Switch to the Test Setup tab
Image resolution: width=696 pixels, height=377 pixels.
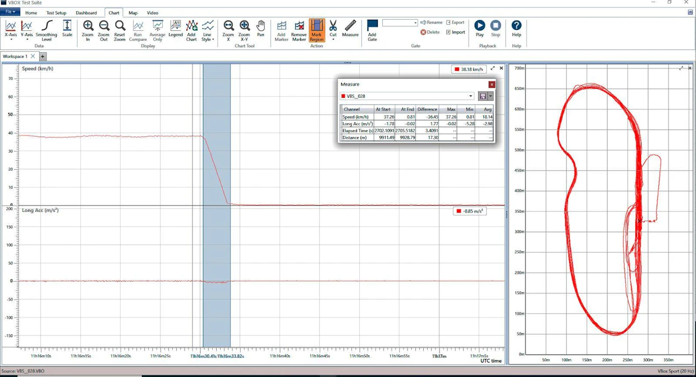pyautogui.click(x=56, y=12)
